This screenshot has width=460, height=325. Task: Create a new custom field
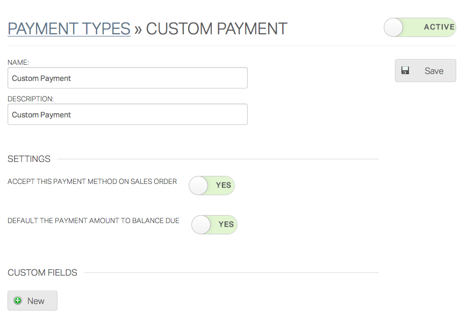click(x=32, y=300)
